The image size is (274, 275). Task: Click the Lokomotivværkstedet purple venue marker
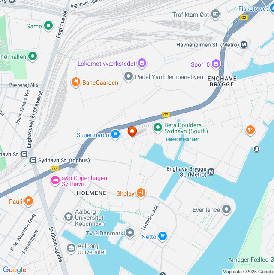(x=142, y=63)
